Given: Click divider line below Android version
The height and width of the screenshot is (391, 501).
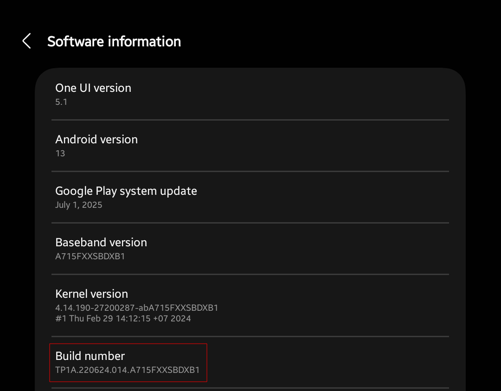Looking at the screenshot, I should (250, 171).
